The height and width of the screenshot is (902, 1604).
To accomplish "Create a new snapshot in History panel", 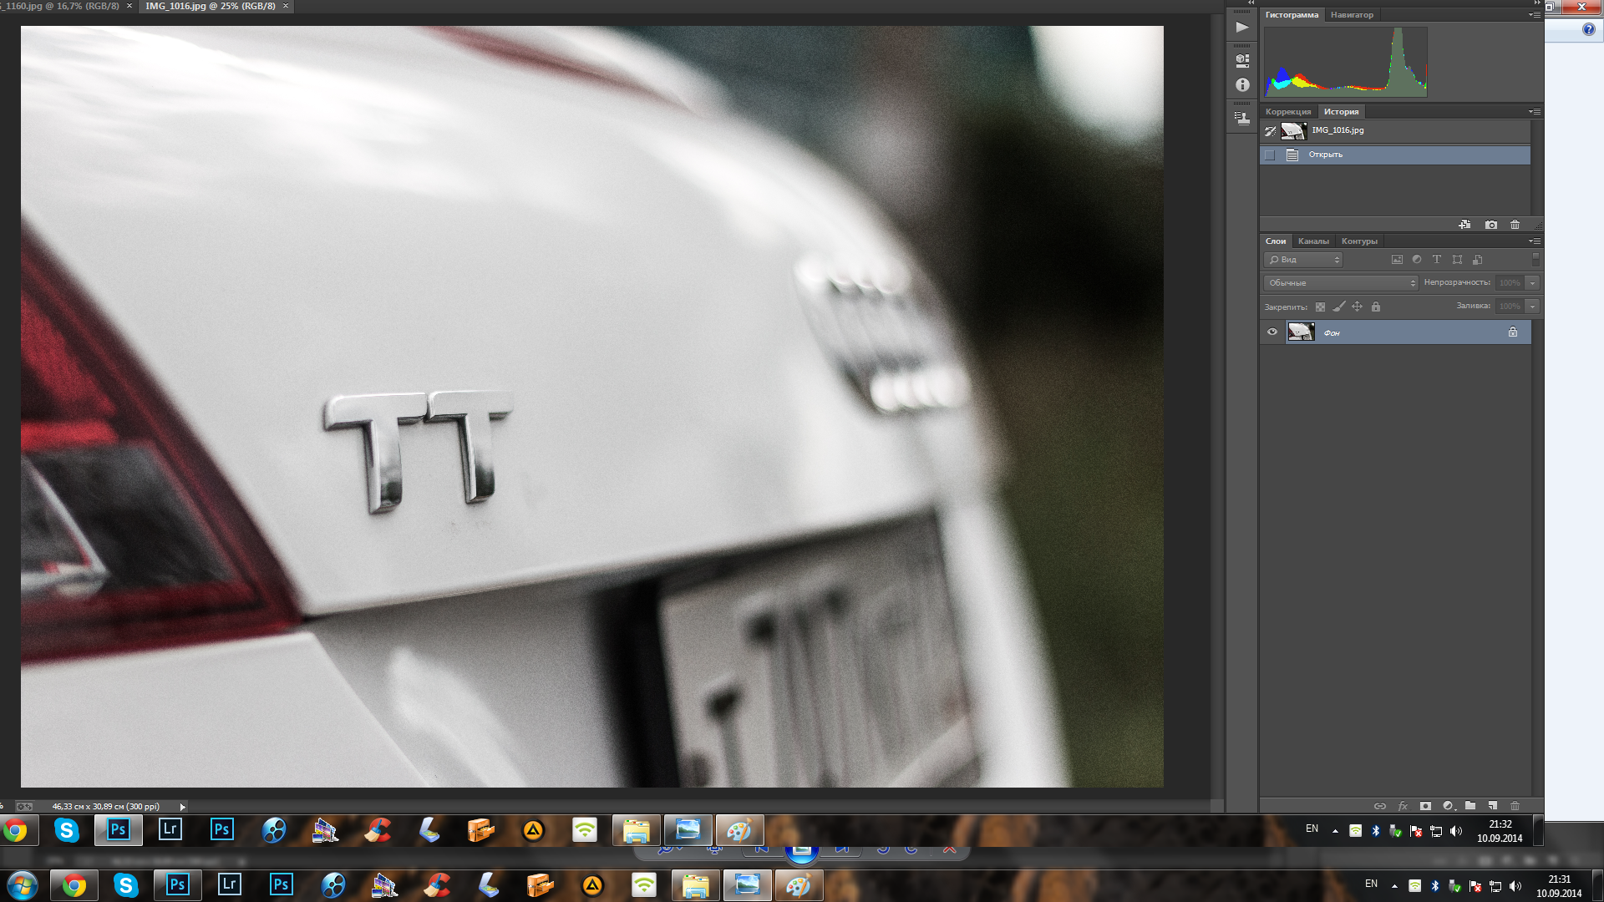I will tap(1490, 225).
